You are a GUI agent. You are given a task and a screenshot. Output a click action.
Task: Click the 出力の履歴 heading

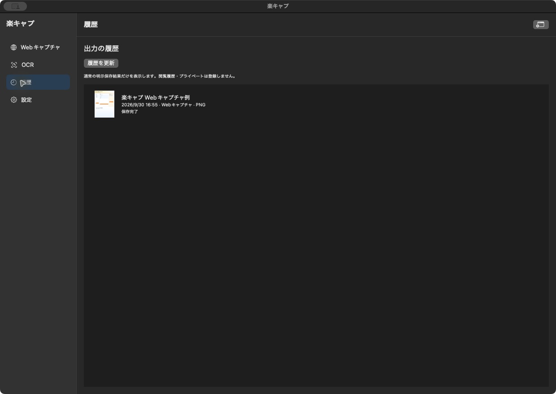click(x=101, y=48)
